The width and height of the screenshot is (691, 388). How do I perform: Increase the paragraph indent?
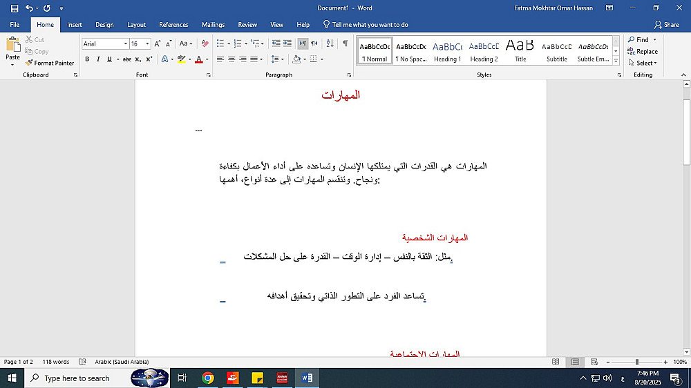click(x=287, y=43)
